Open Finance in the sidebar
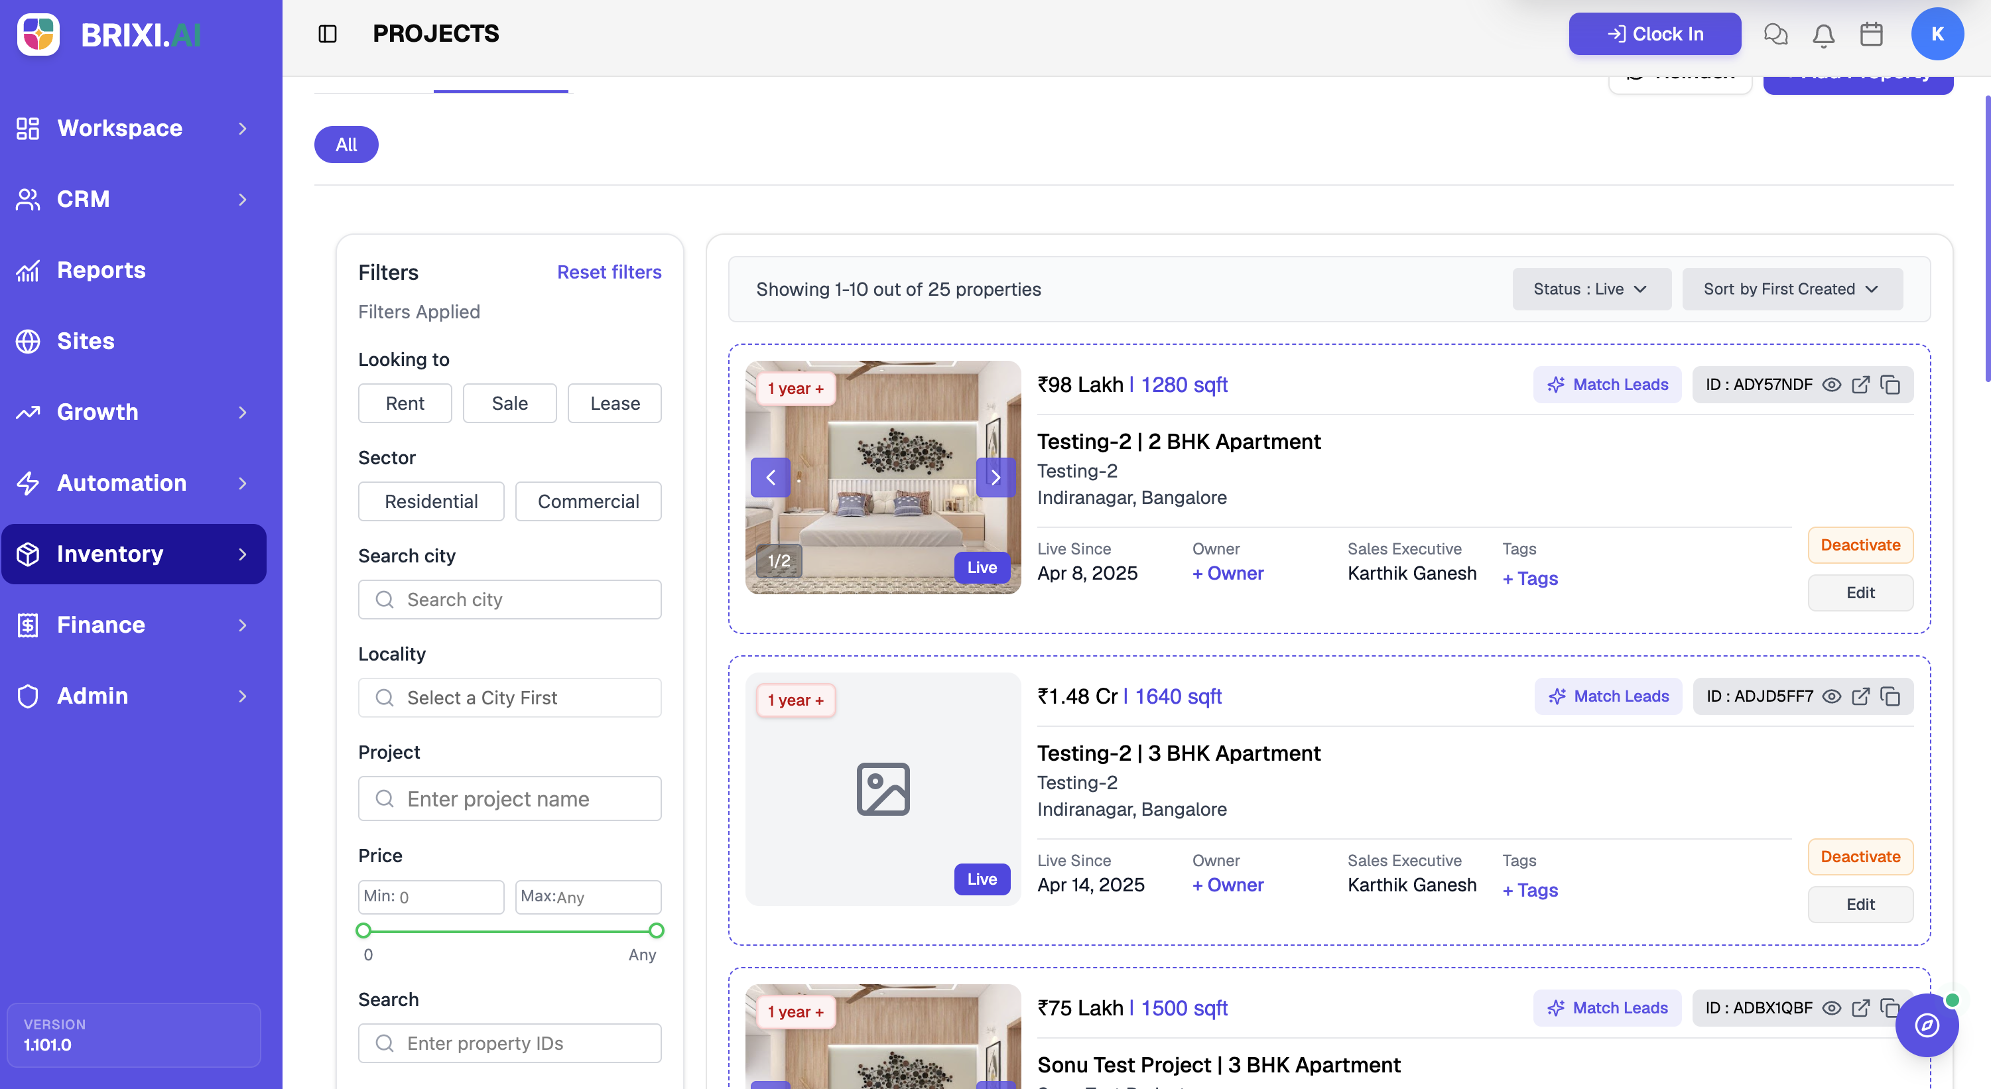 tap(134, 625)
